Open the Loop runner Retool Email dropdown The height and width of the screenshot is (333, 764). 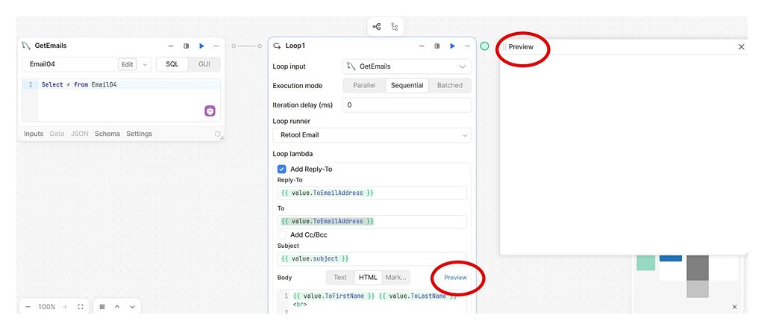point(372,135)
